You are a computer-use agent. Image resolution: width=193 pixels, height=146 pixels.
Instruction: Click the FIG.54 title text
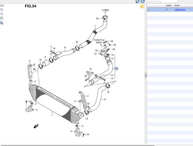[x=30, y=6]
